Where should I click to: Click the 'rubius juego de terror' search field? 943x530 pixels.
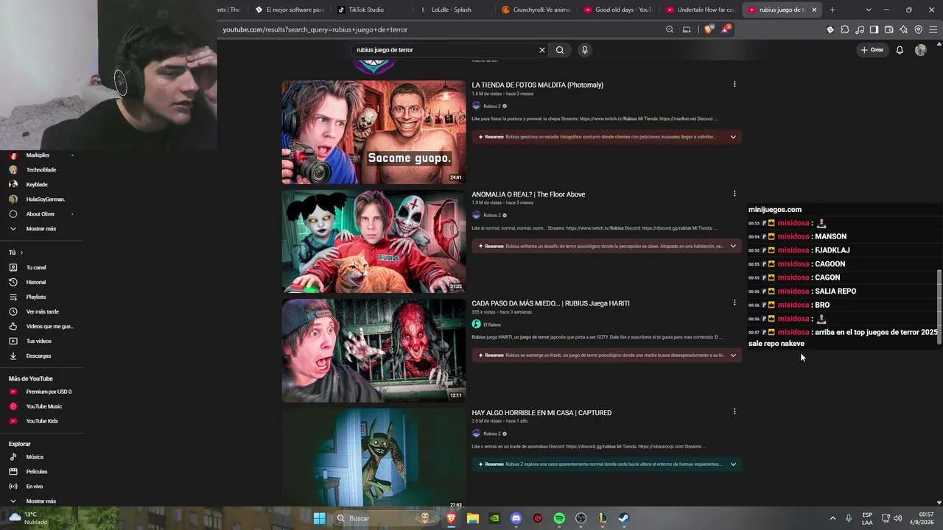[x=444, y=50]
